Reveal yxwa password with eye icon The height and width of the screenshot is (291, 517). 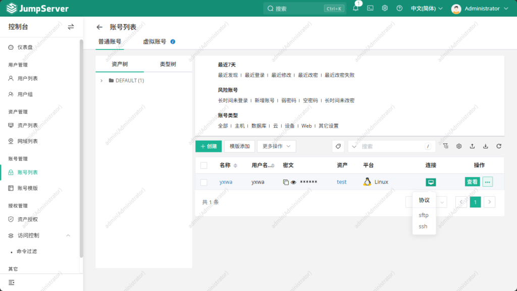pos(293,182)
